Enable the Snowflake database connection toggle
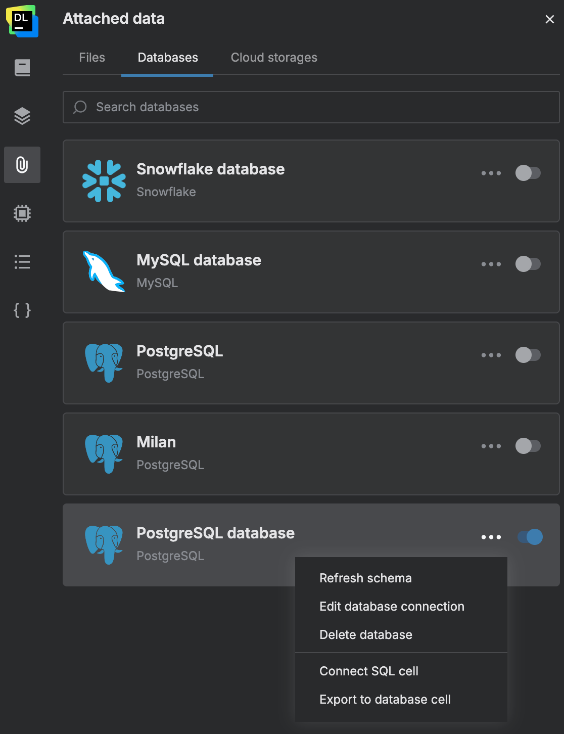The width and height of the screenshot is (564, 734). [529, 173]
